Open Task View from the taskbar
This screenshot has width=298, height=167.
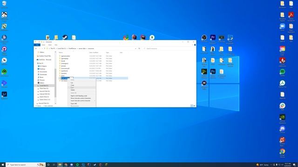pyautogui.click(x=54, y=165)
